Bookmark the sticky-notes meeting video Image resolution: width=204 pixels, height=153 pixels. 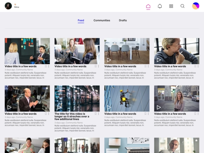[x=46, y=66]
